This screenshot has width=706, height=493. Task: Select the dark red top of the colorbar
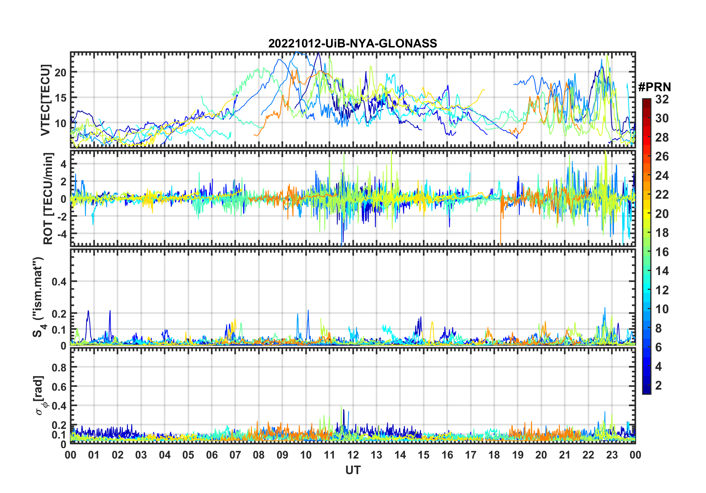point(646,103)
